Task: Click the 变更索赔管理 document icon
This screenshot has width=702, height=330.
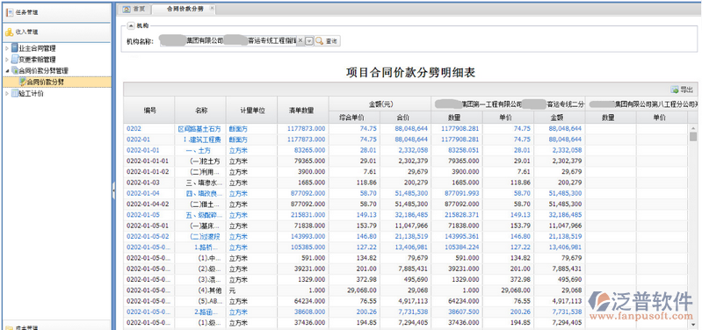Action: pos(15,60)
